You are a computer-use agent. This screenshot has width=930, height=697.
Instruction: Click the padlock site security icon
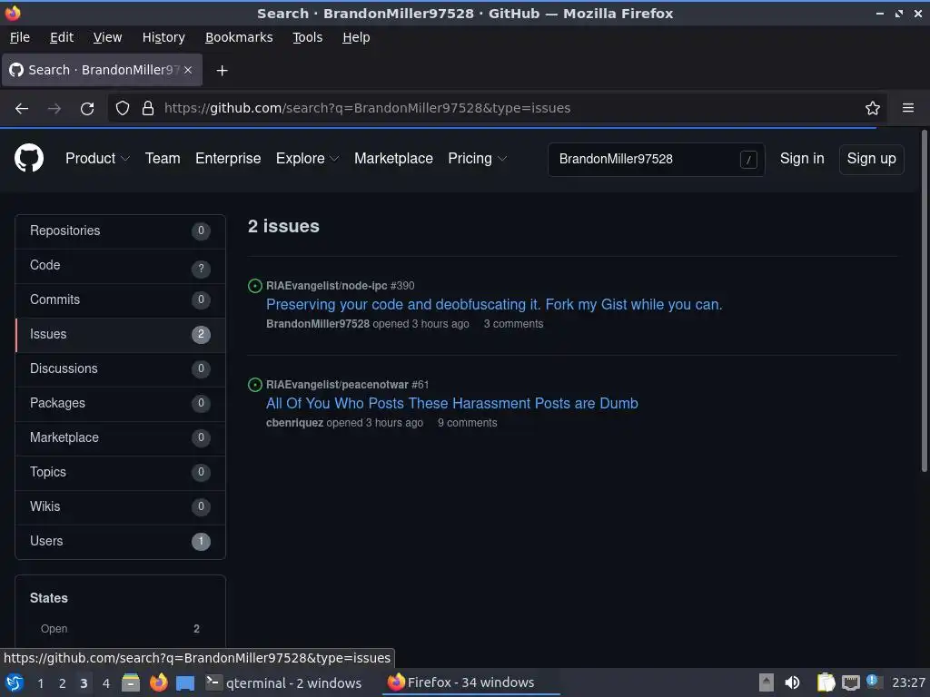tap(148, 108)
